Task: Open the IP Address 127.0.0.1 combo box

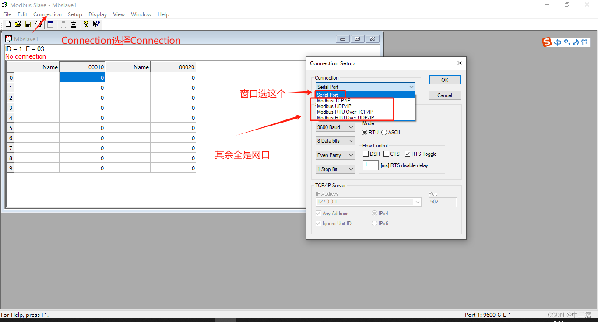Action: (x=369, y=202)
